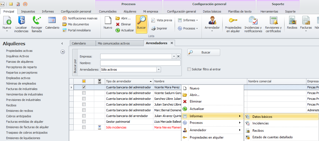Open Portal inmobiliario
This screenshot has width=319, height=141.
(77, 30)
